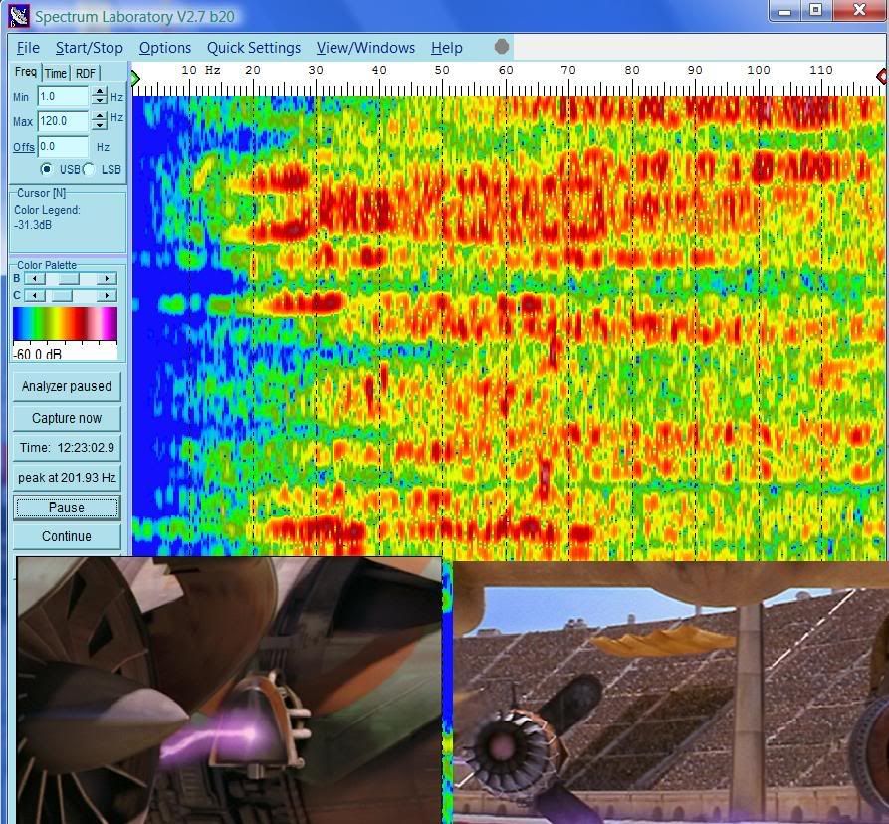Nudge brightness B slider right arrow
Viewport: 889px width, 824px height.
point(107,279)
